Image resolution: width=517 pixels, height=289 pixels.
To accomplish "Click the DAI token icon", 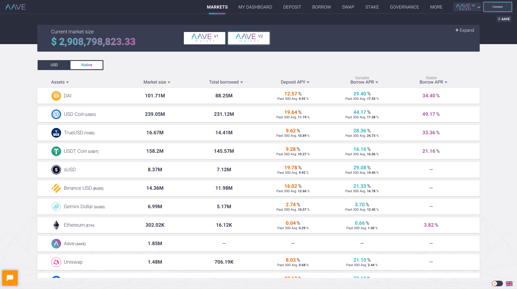I will point(56,96).
